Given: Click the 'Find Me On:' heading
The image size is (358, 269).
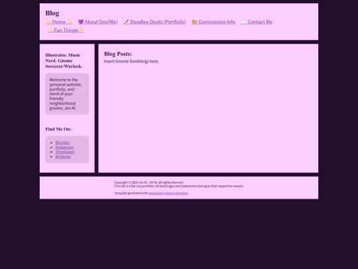Looking at the screenshot, I should click(58, 130).
